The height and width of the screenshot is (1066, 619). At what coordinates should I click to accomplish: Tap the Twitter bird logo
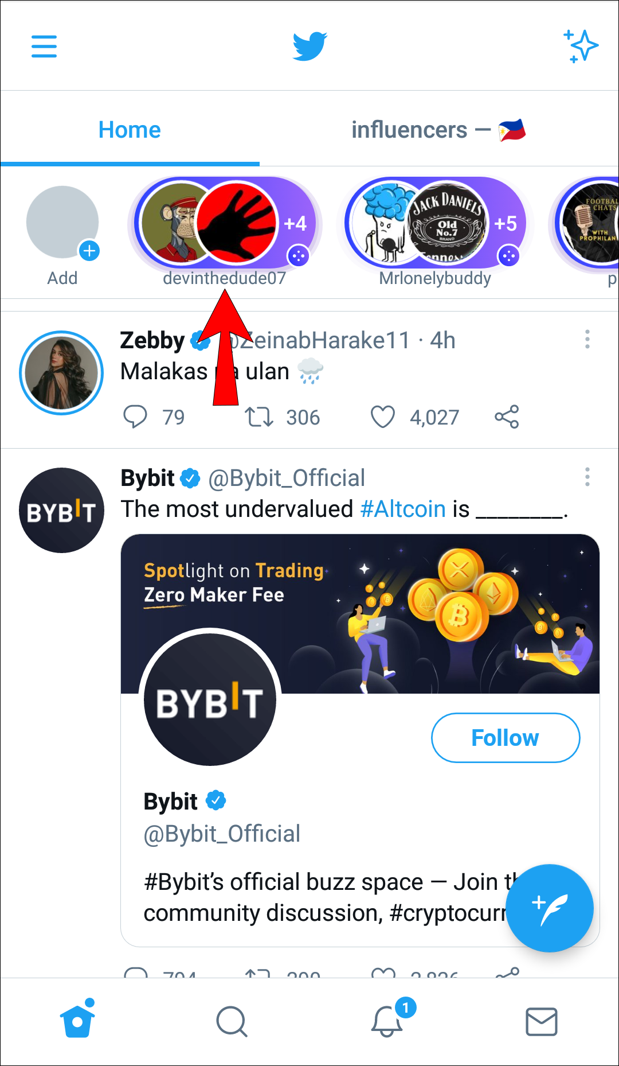[x=309, y=46]
